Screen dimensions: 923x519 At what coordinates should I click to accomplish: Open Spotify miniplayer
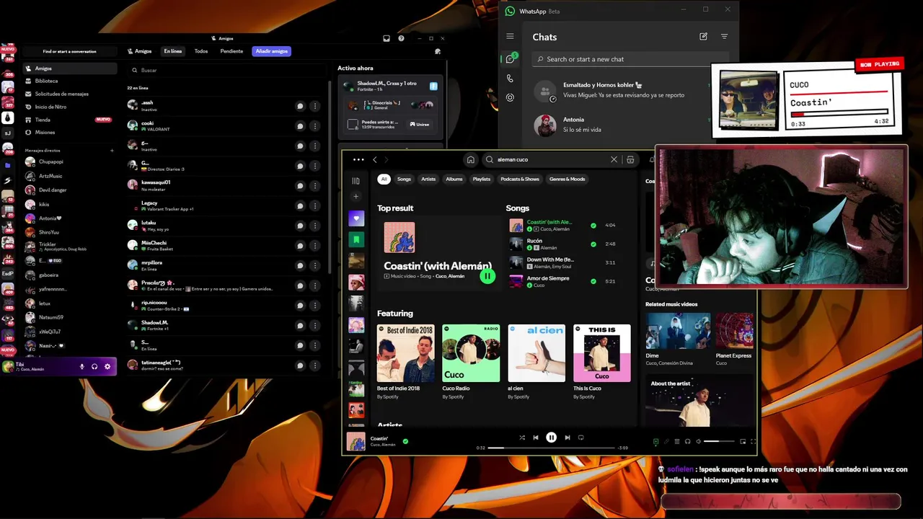click(743, 441)
